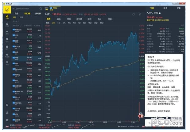Open the mail messages sidebar icon

7,120
